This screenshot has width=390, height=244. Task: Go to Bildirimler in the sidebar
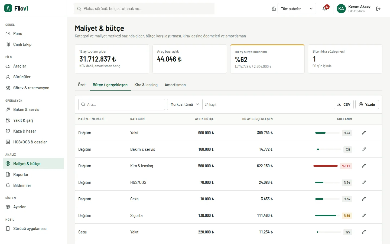33,185
